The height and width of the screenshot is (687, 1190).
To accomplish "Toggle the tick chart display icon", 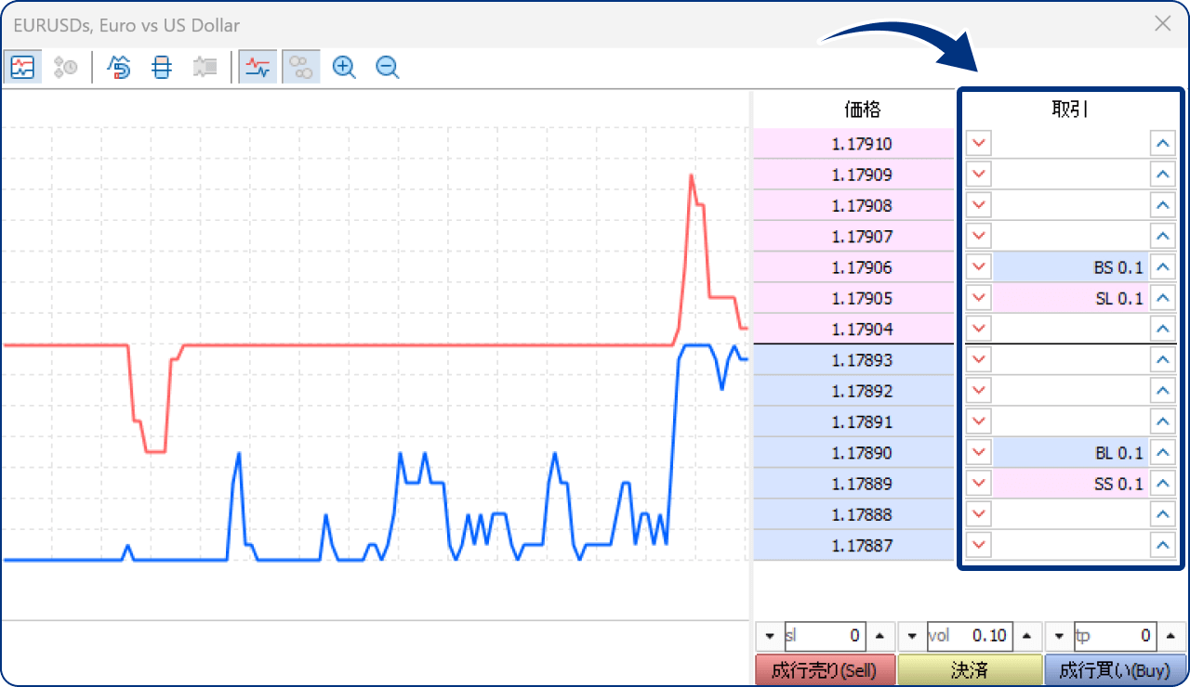I will coord(21,67).
